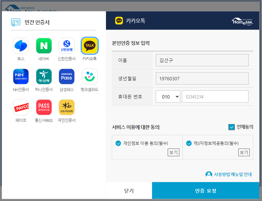Click the 국민인증서 label text
Viewport: 262px width, 201px height.
tap(67, 120)
